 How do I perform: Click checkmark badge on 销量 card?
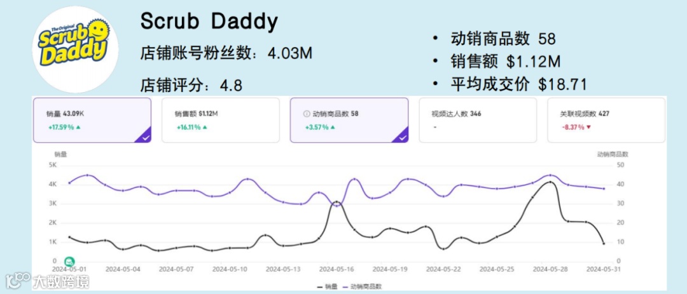(142, 135)
